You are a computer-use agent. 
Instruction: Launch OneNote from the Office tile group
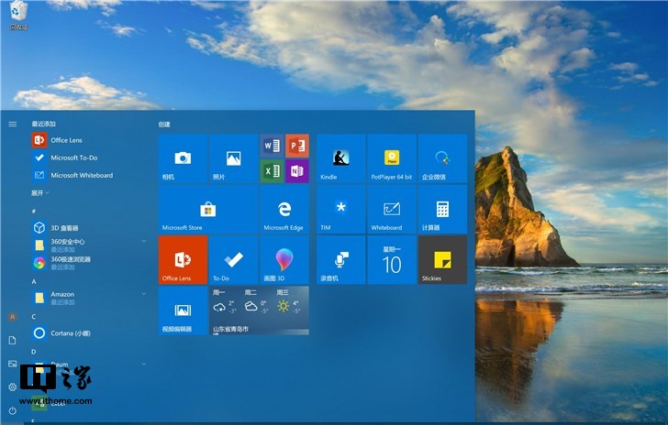coord(297,171)
